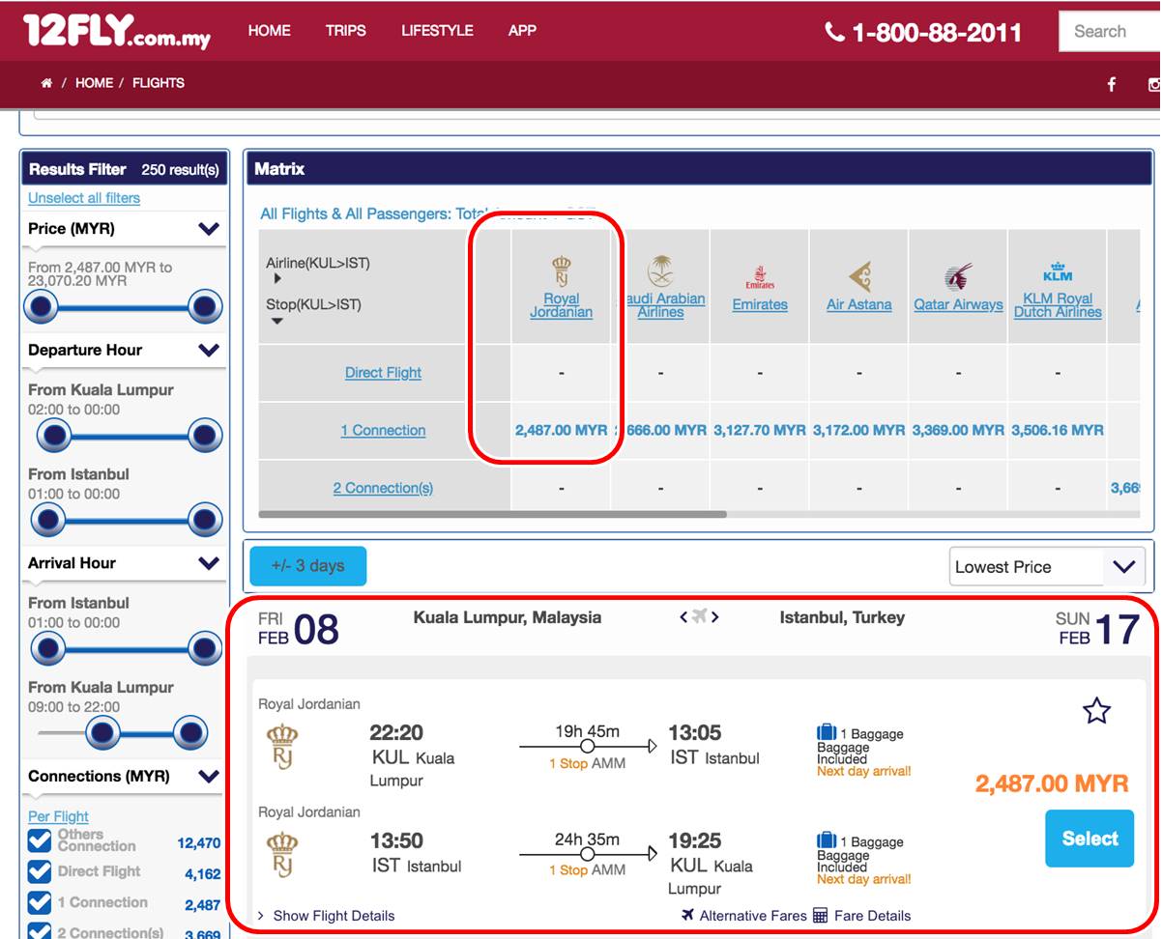Viewport: 1162px width, 939px height.
Task: Click the plane icon for Alternative Fares
Action: [x=687, y=916]
